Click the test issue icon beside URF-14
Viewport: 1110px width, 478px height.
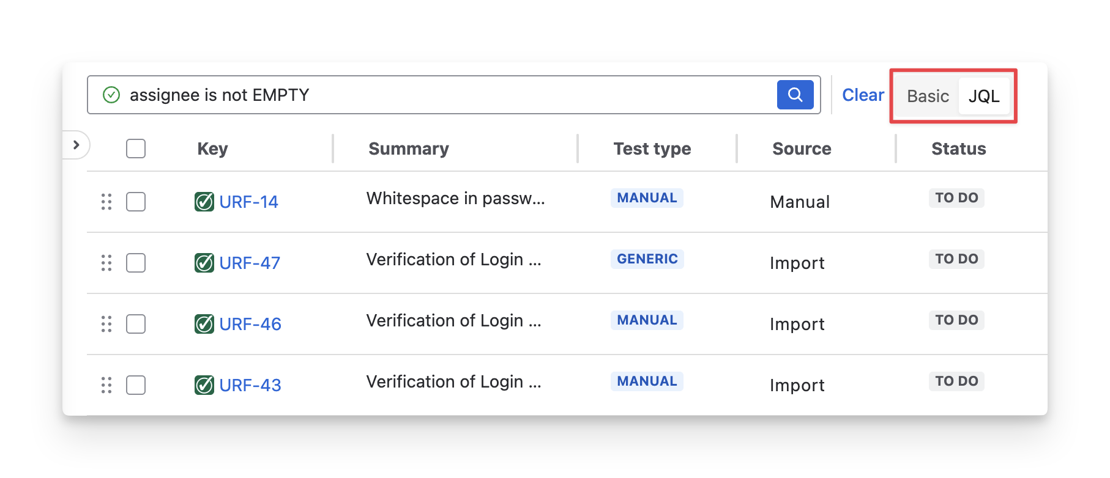point(204,202)
